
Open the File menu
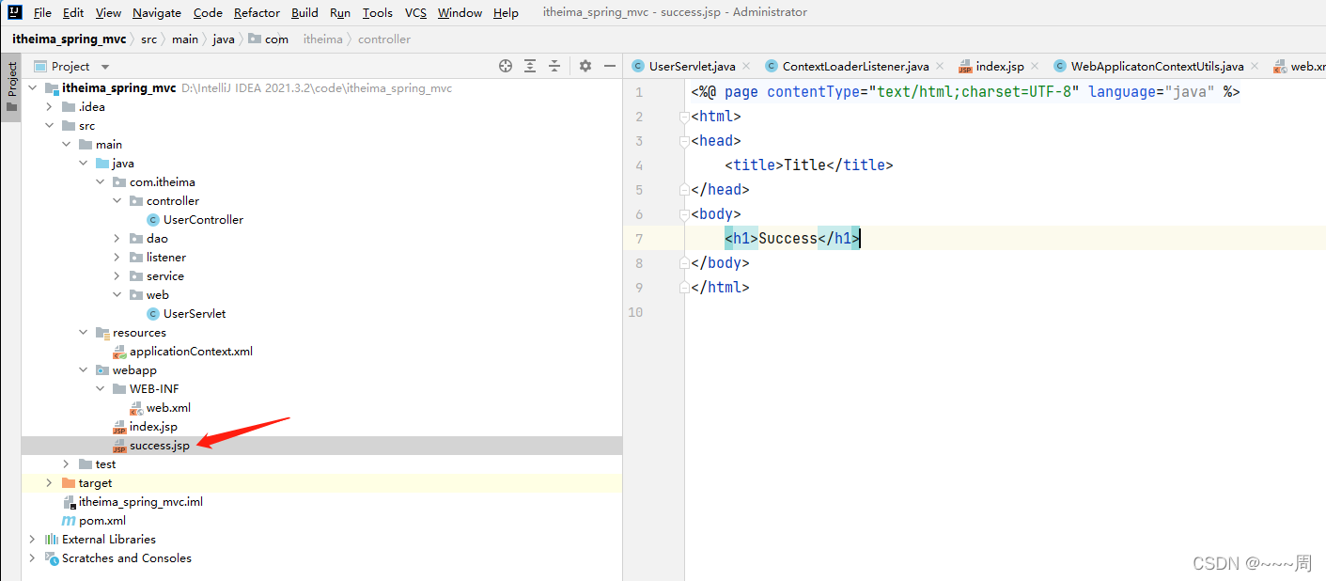pyautogui.click(x=42, y=12)
